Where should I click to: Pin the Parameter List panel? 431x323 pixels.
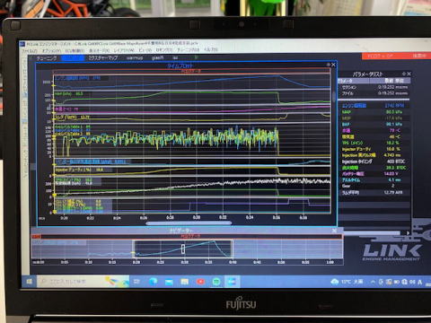click(404, 74)
